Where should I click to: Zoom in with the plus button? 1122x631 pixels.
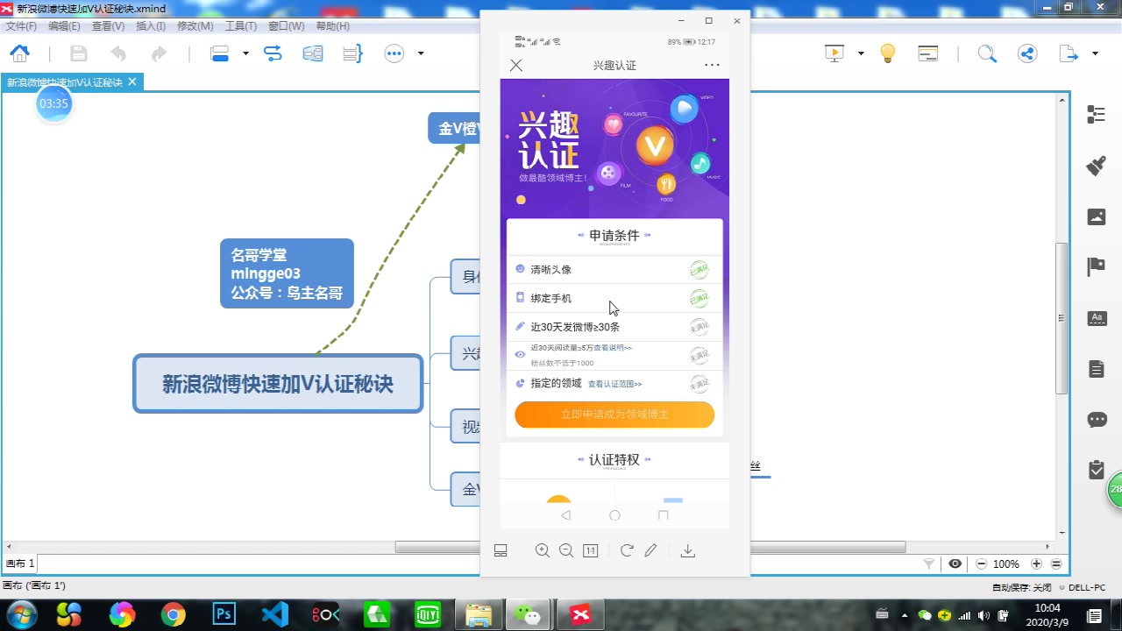click(x=1037, y=564)
